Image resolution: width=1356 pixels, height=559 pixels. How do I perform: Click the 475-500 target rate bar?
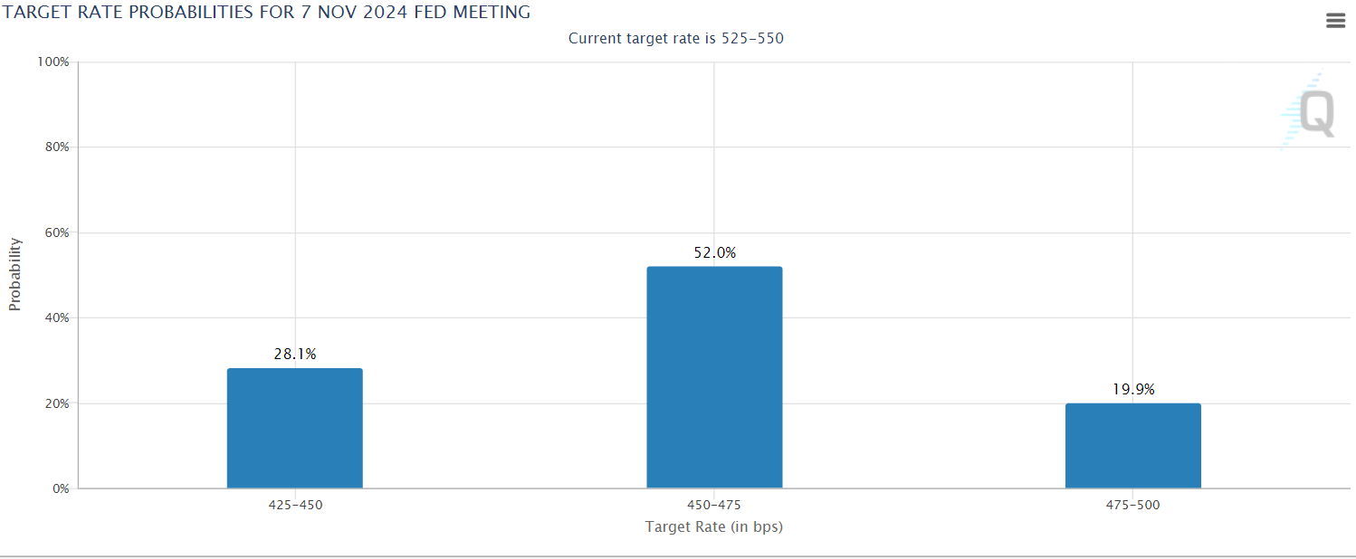(1132, 446)
